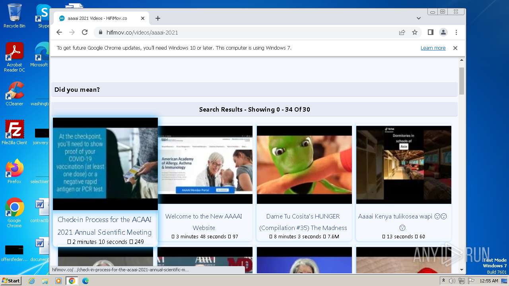
Task: Open the Firefox desktop icon
Action: (14, 172)
